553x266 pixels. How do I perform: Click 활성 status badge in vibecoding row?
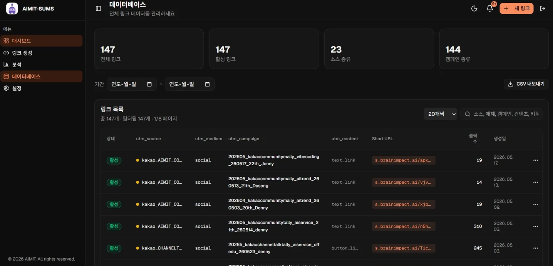pos(114,160)
